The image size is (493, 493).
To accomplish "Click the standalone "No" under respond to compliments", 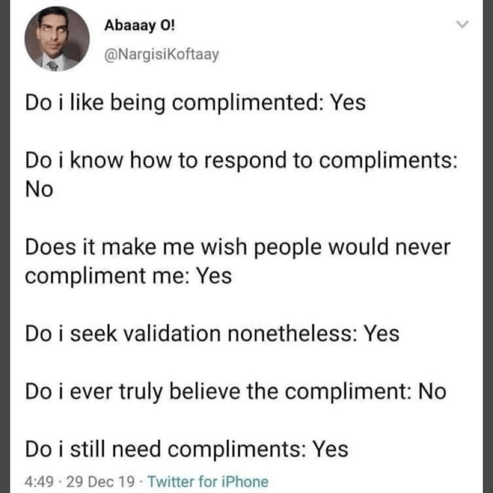I will click(x=38, y=189).
